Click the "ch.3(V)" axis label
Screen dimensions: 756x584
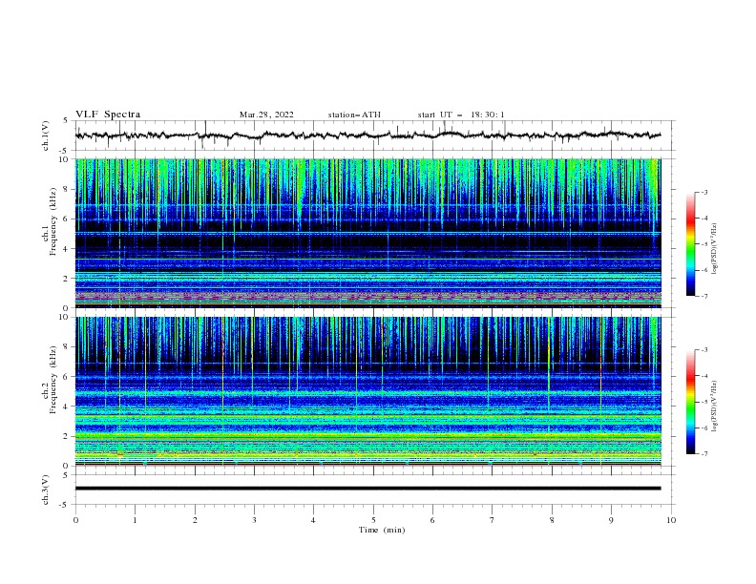[46, 490]
